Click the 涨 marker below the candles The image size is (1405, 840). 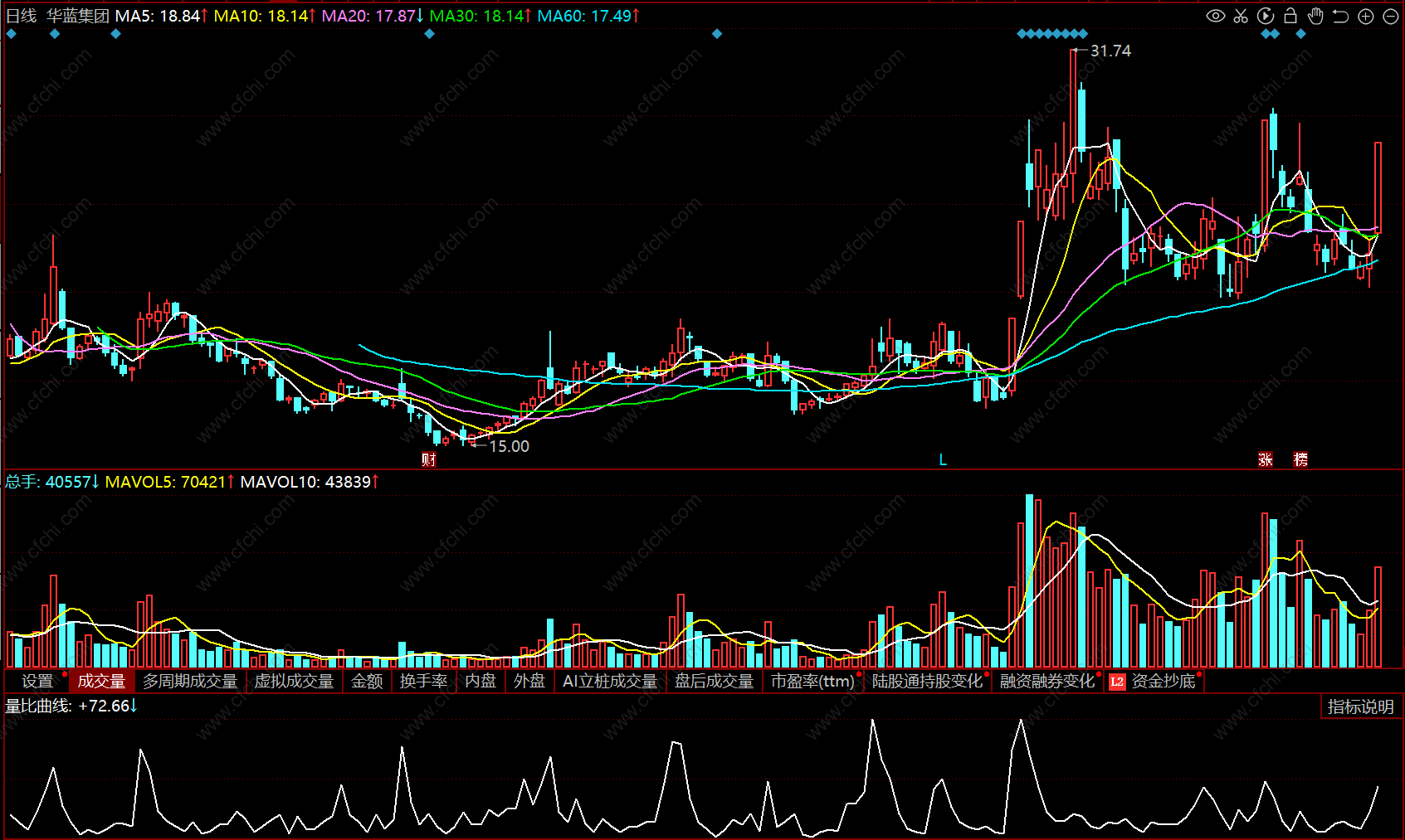coord(1266,459)
